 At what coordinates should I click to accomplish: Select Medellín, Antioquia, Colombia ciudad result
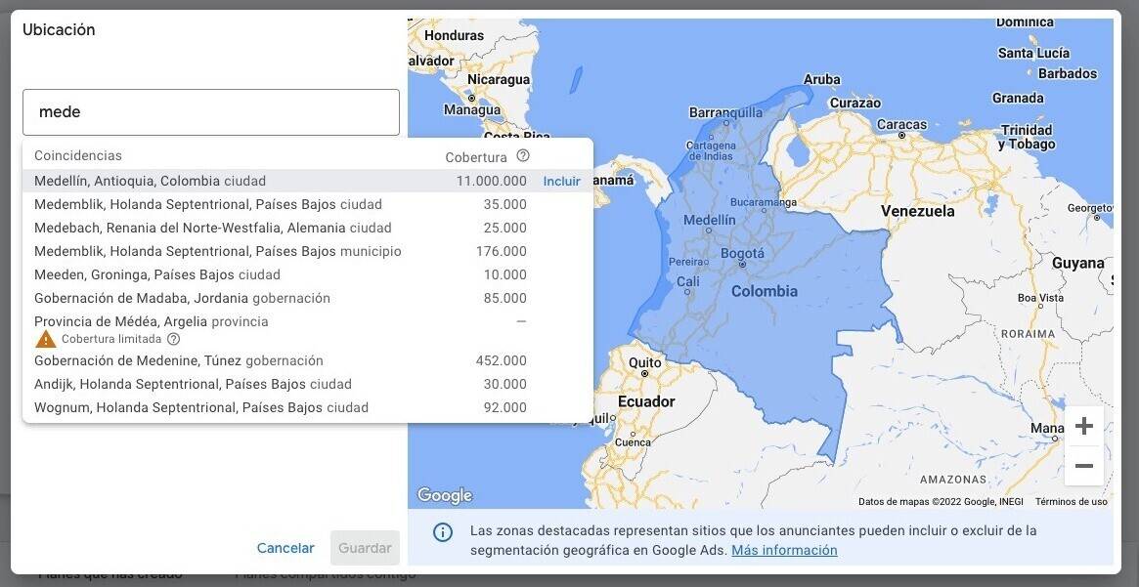(x=308, y=181)
